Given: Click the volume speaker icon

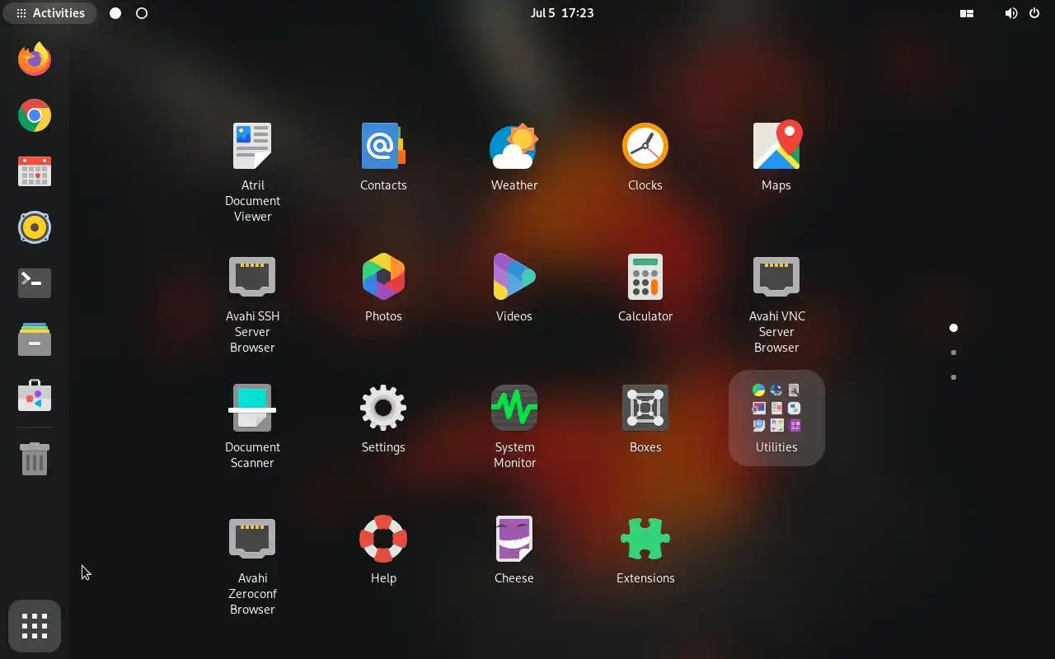Looking at the screenshot, I should tap(1011, 13).
